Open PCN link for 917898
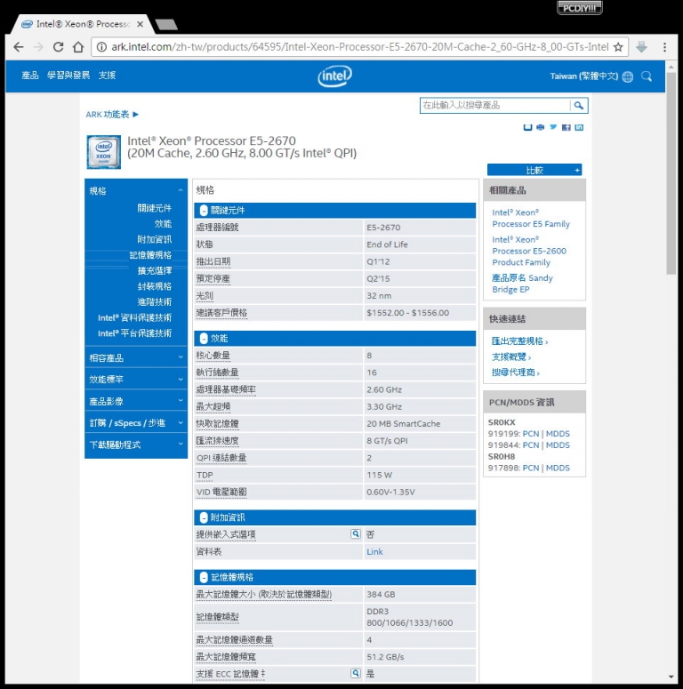This screenshot has width=683, height=689. 531,468
